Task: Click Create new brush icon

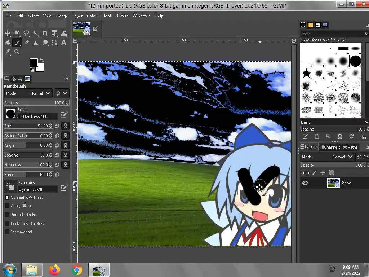Action: pyautogui.click(x=317, y=136)
